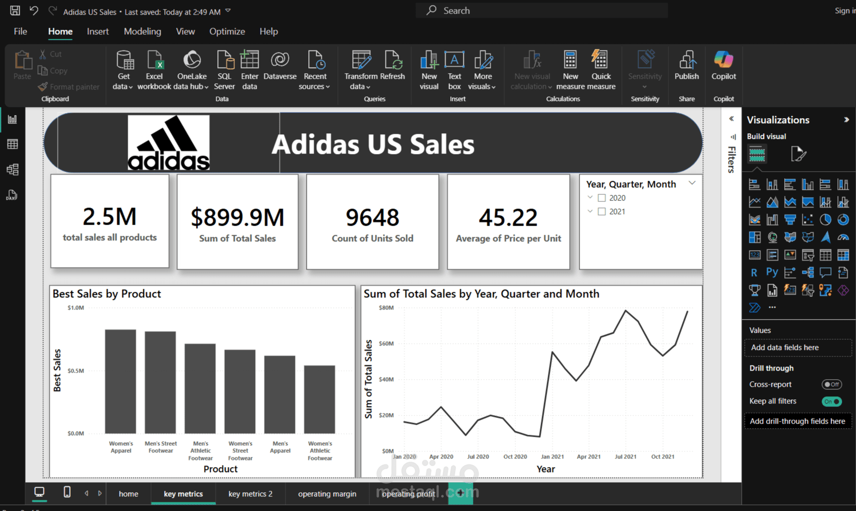
Task: Open DAX query view in the left sidebar
Action: pos(13,195)
